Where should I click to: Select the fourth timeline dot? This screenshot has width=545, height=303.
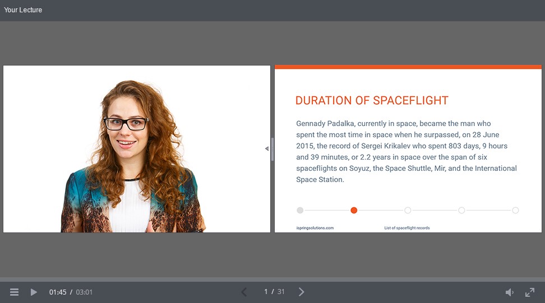point(461,211)
